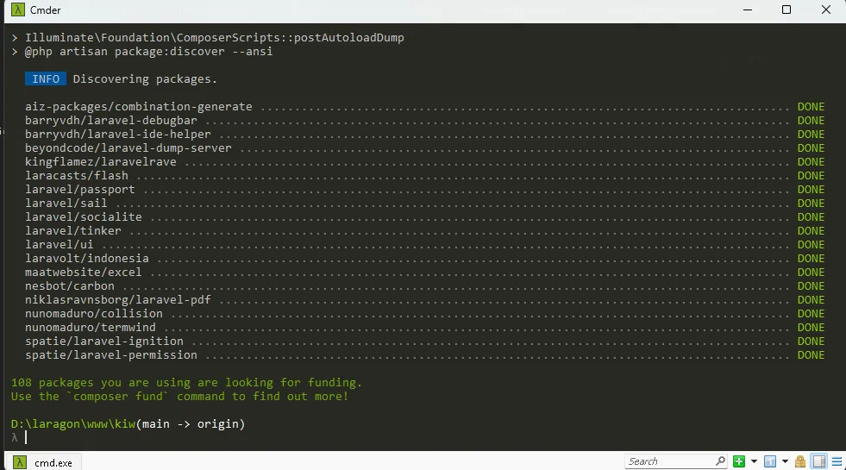Close the Cmder window
This screenshot has width=846, height=470.
pyautogui.click(x=826, y=9)
